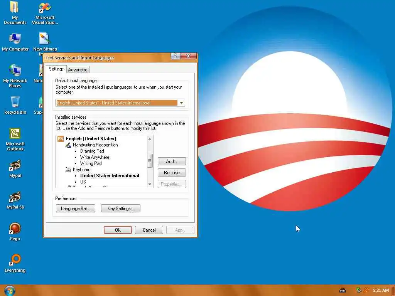
Task: Click the services list scrollbar thumb
Action: [x=150, y=161]
